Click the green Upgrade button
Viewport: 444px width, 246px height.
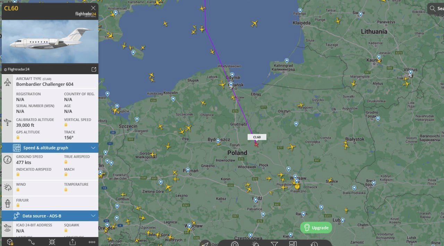point(316,228)
